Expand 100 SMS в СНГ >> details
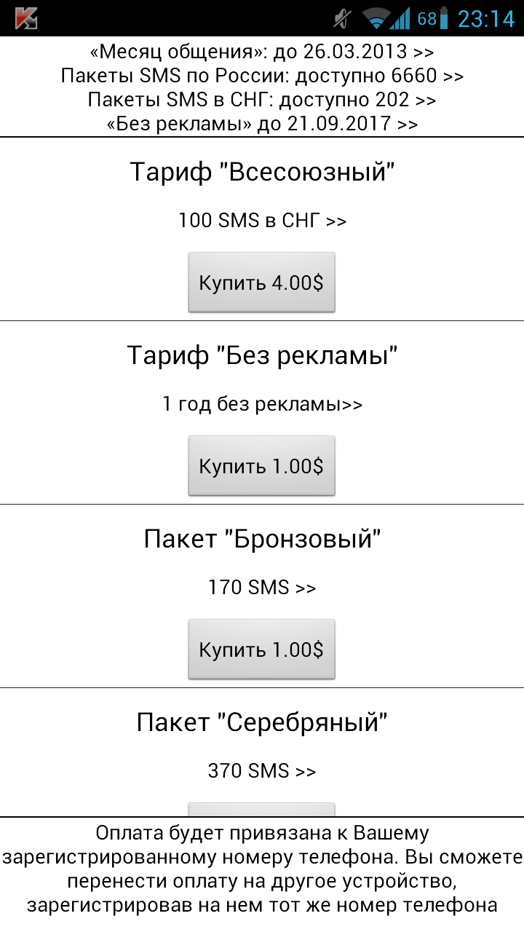This screenshot has width=524, height=932. coord(262,221)
